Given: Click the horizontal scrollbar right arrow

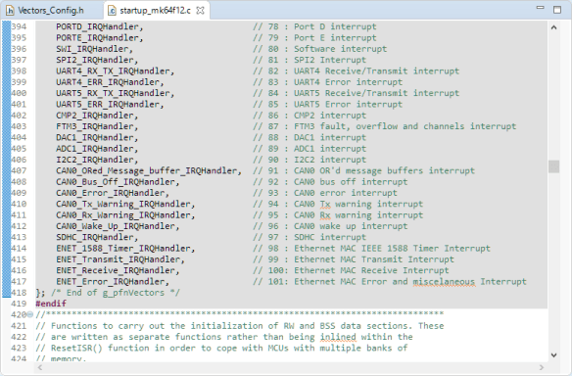Looking at the screenshot, I should [542, 367].
